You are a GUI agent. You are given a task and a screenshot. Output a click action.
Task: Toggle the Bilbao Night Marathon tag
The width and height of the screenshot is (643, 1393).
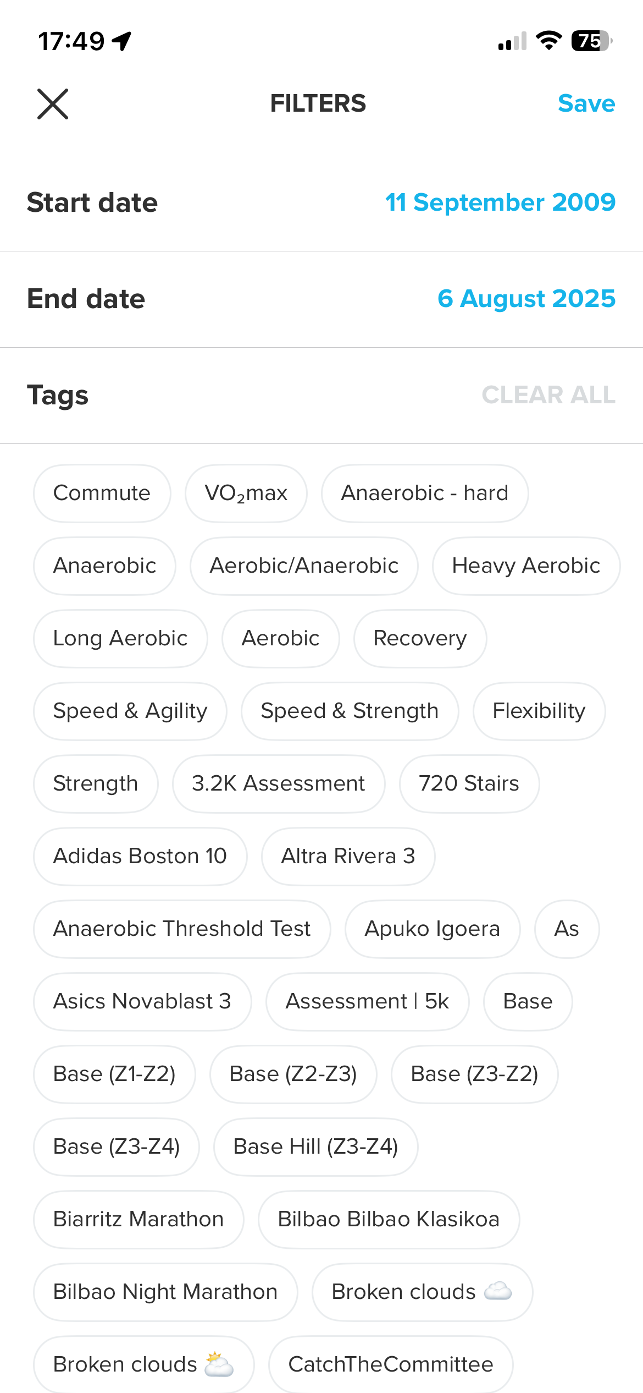(165, 1292)
